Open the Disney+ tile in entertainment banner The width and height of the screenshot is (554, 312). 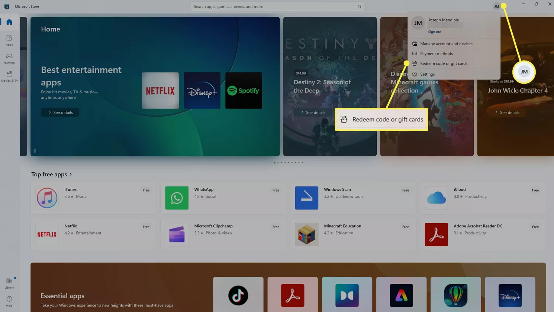202,91
